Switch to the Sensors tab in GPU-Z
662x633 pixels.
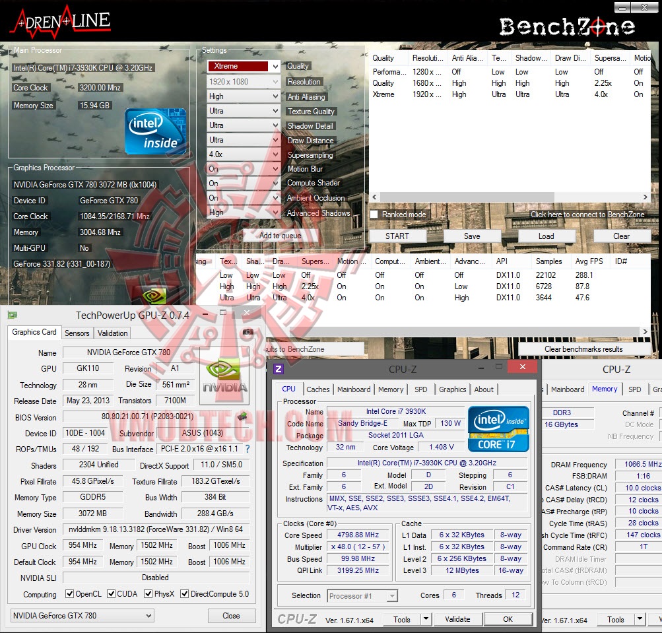(77, 333)
